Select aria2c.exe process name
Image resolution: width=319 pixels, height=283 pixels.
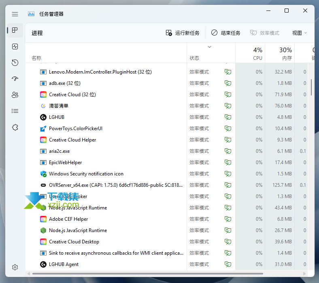(59, 151)
